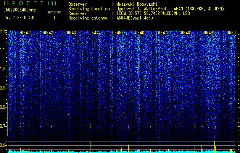Click the Receiving antenna label

point(88,18)
